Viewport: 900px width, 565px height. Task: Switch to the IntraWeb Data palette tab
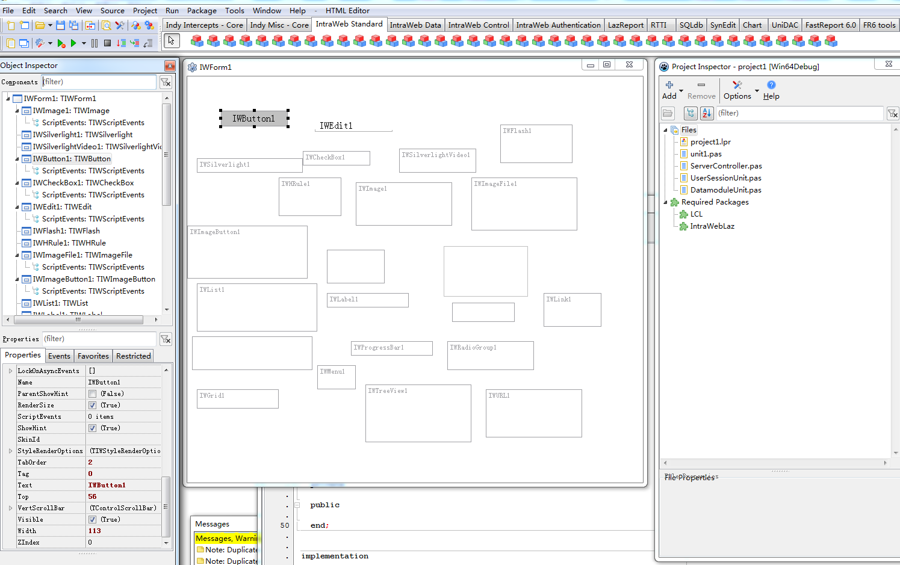[x=415, y=25]
